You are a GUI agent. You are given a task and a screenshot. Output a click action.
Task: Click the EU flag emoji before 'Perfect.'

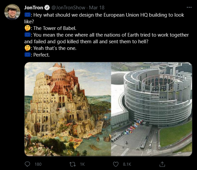tap(27, 55)
